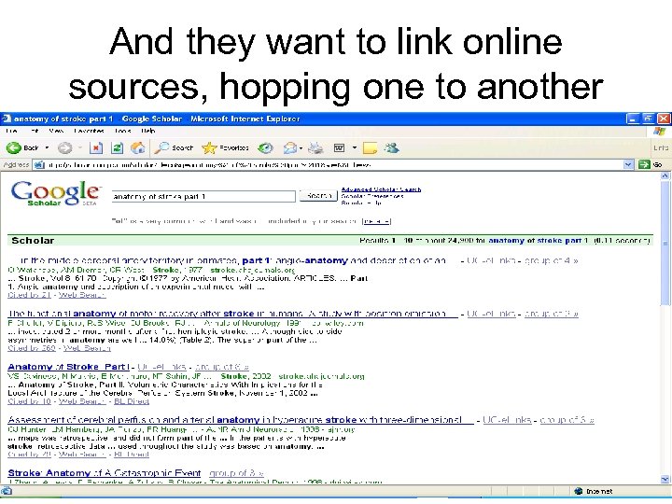This screenshot has height=504, width=672.
Task: Click the IE icon in the title bar
Action: coord(6,119)
